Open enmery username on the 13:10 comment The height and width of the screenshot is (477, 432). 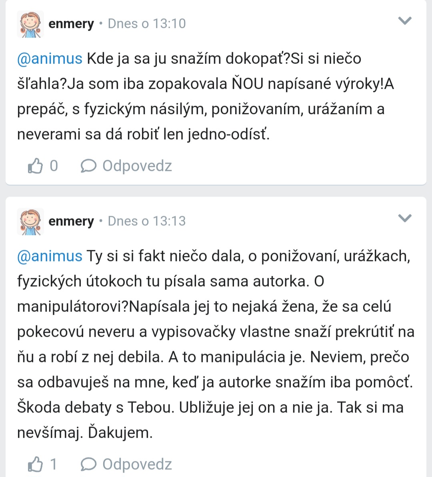(71, 24)
